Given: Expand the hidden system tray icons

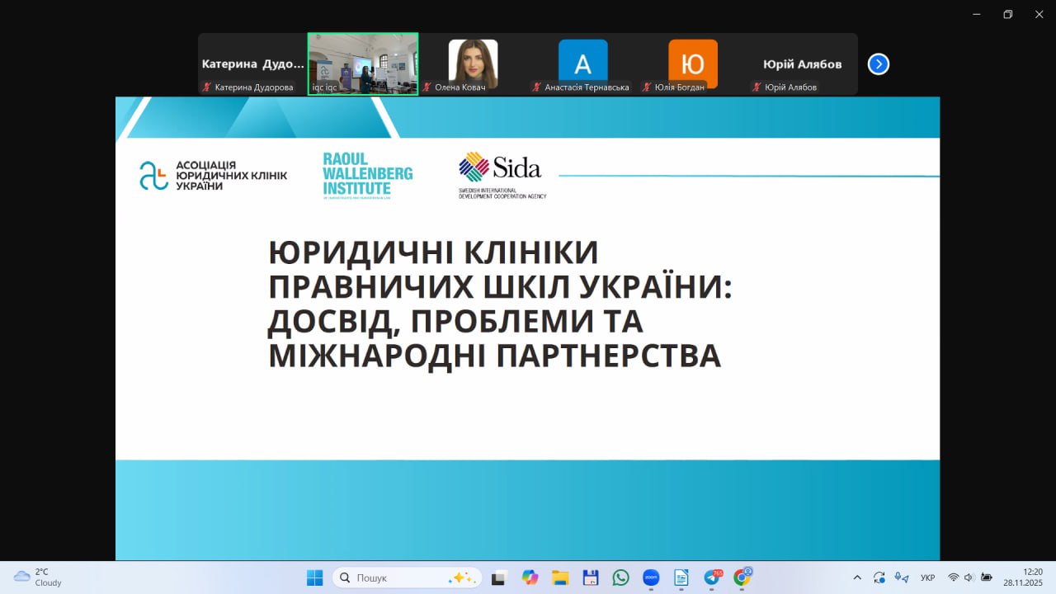Looking at the screenshot, I should point(857,577).
